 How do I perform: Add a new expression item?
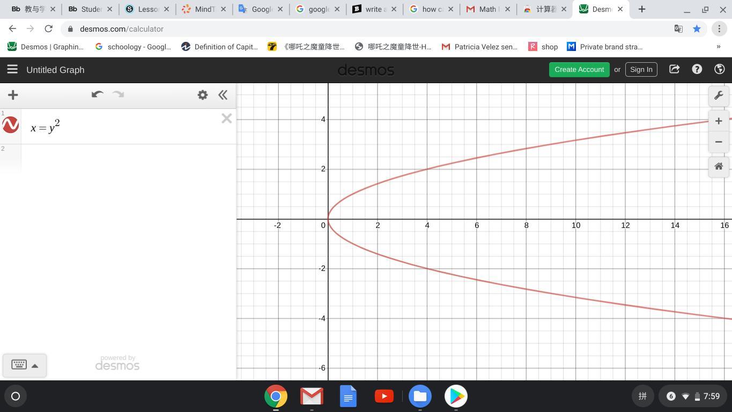[x=13, y=95]
